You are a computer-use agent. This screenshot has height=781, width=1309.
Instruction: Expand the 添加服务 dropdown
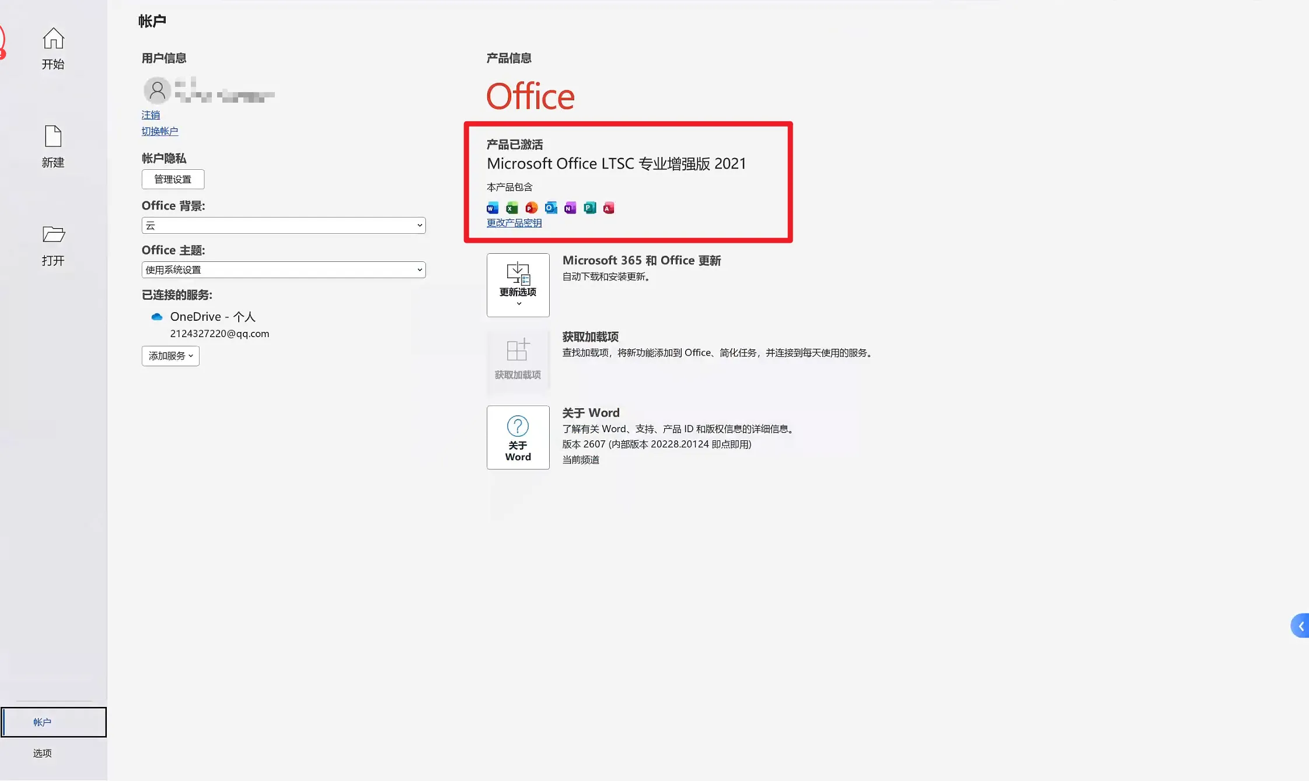pos(170,356)
